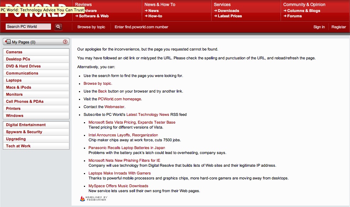Open the How-to section link
The image size is (350, 207).
[154, 16]
